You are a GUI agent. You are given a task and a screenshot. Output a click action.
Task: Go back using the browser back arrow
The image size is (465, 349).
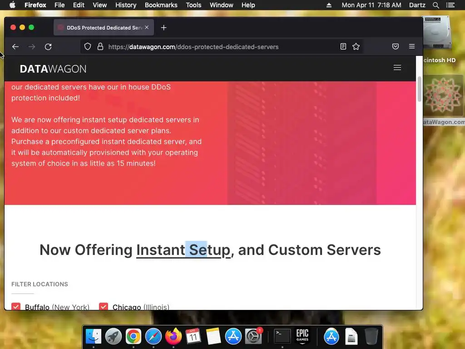(15, 47)
